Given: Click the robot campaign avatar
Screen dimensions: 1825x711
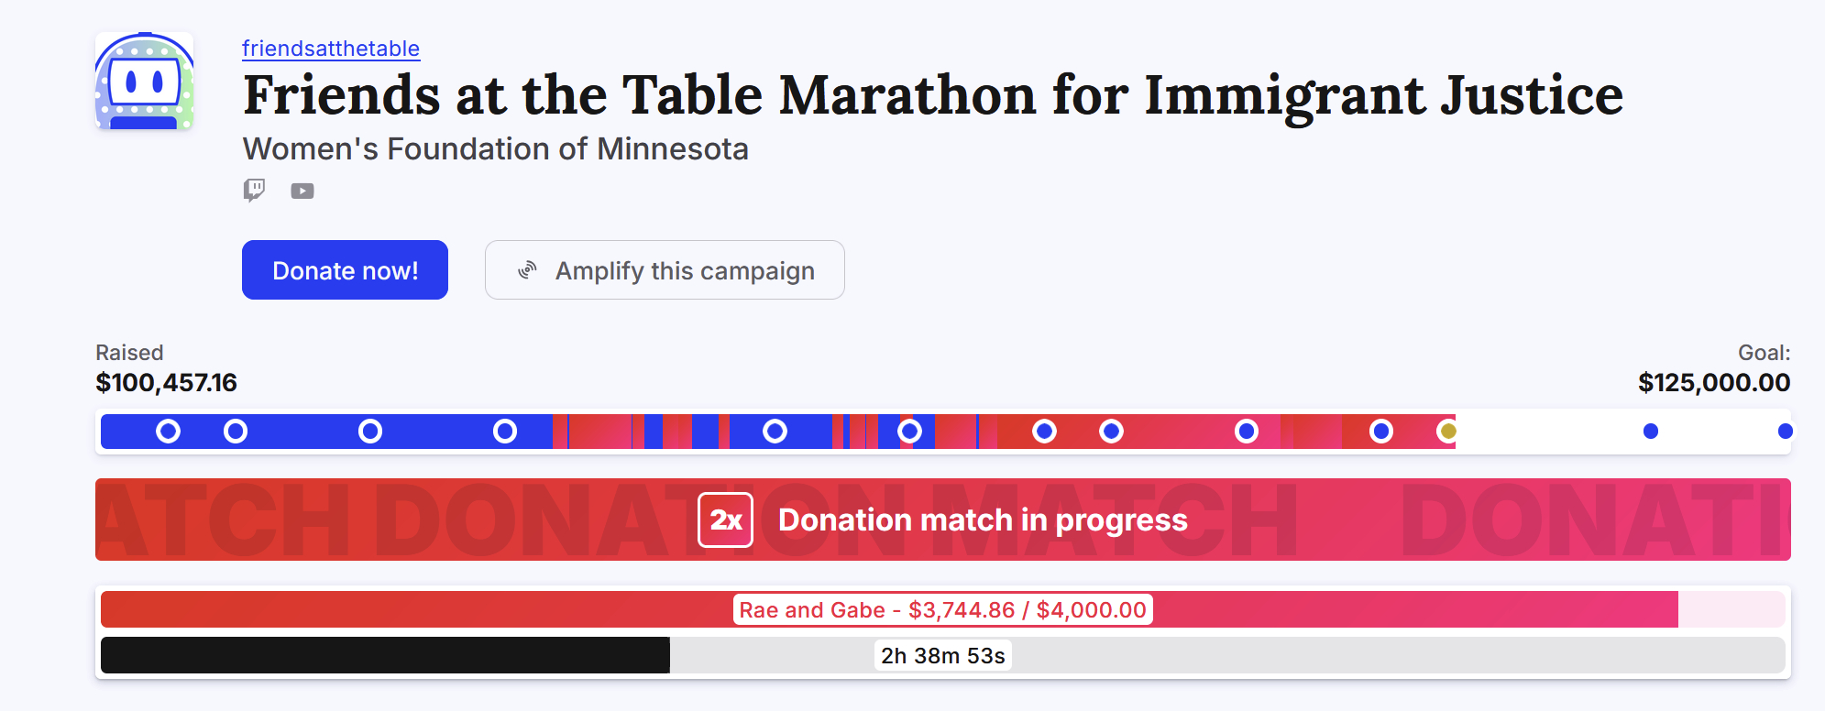Looking at the screenshot, I should (x=145, y=82).
